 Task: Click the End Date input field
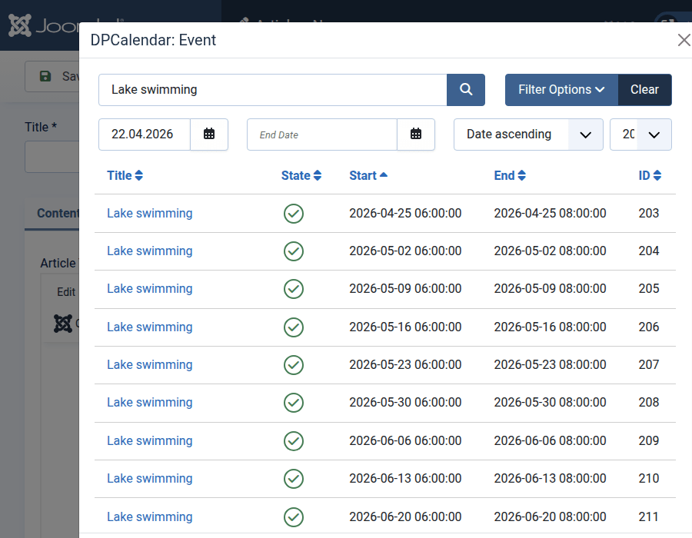coord(321,134)
